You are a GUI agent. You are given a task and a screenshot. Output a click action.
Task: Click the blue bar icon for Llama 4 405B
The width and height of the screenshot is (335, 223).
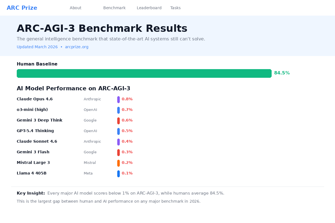click(118, 173)
